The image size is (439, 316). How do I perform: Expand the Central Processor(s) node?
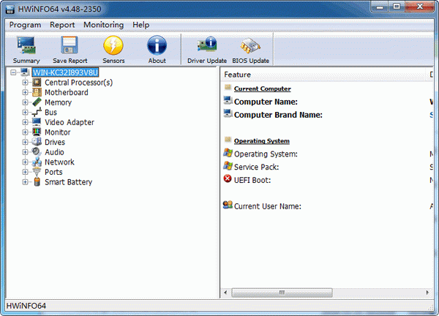(26, 83)
